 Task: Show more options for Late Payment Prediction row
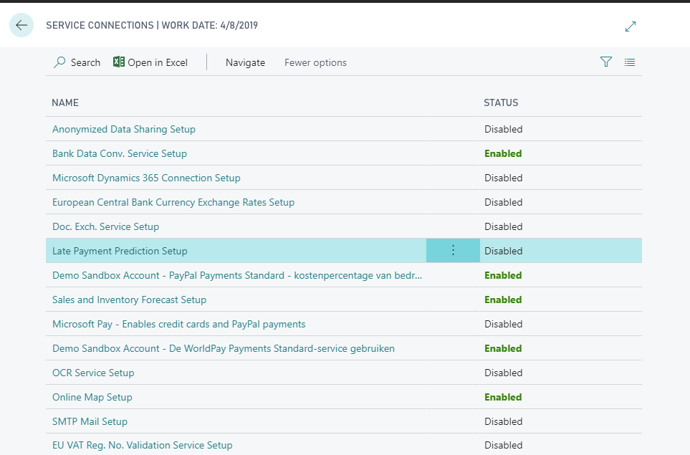coord(453,250)
